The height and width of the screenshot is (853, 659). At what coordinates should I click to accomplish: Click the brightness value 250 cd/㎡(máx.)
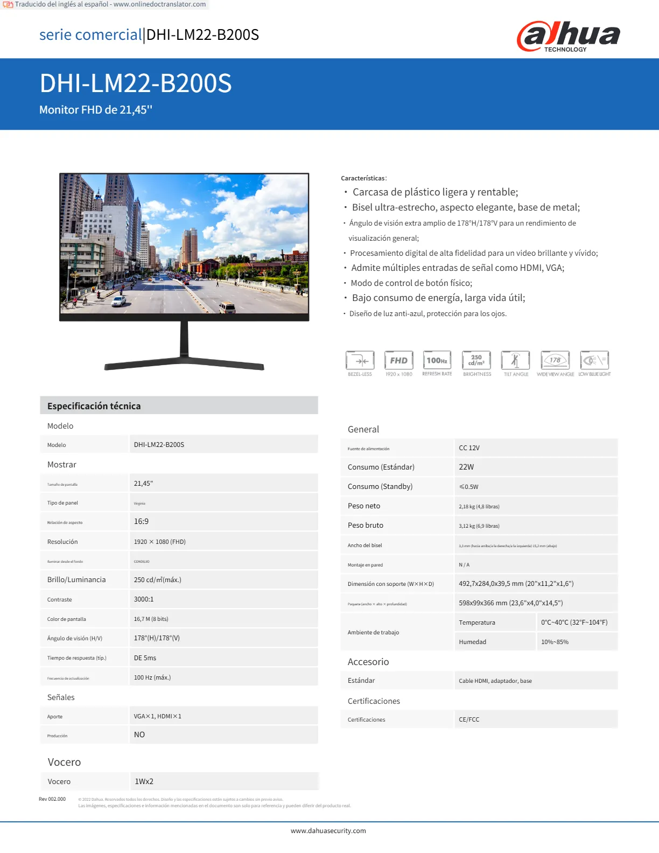coord(223,579)
